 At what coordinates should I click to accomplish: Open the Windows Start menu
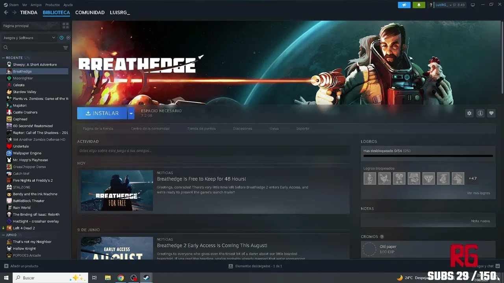[x=6, y=278]
